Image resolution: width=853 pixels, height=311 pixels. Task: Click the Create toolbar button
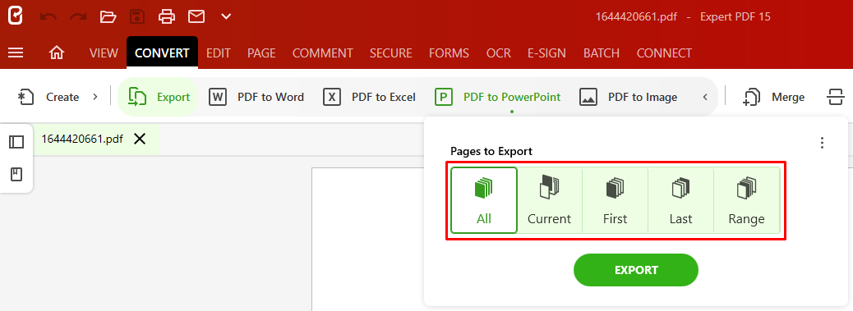49,97
